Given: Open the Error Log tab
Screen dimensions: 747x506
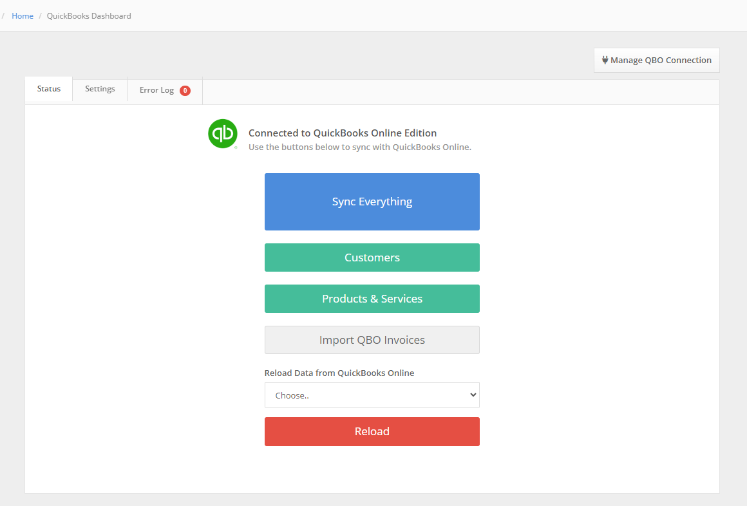Looking at the screenshot, I should [165, 90].
